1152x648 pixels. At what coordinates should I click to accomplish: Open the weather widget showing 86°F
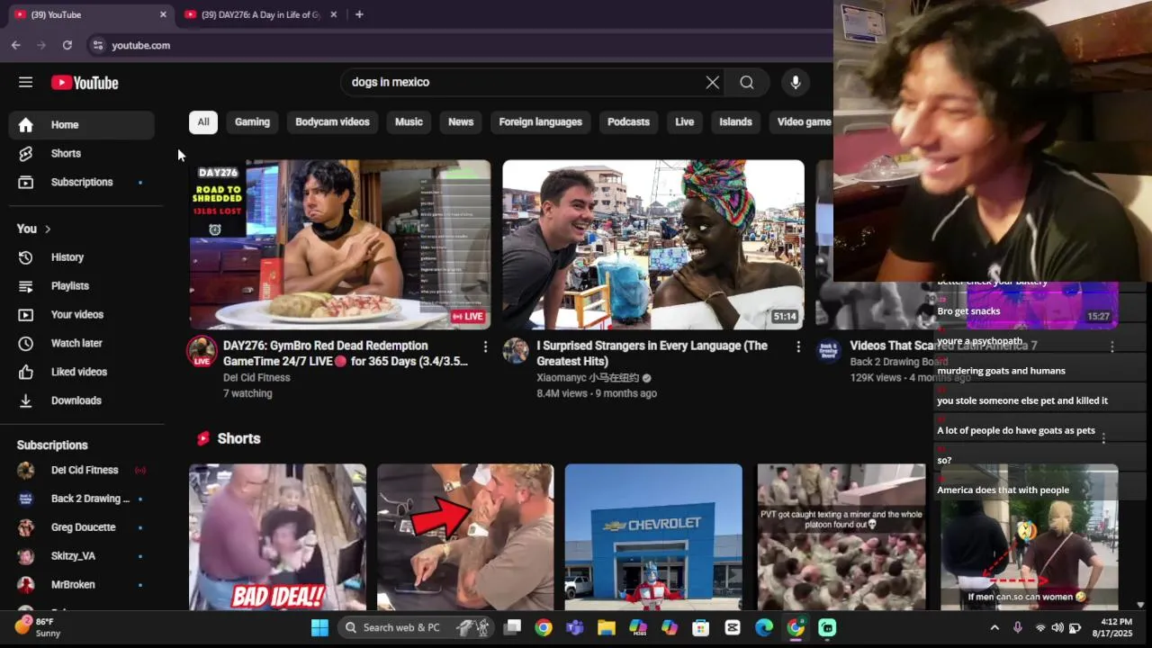click(x=38, y=627)
